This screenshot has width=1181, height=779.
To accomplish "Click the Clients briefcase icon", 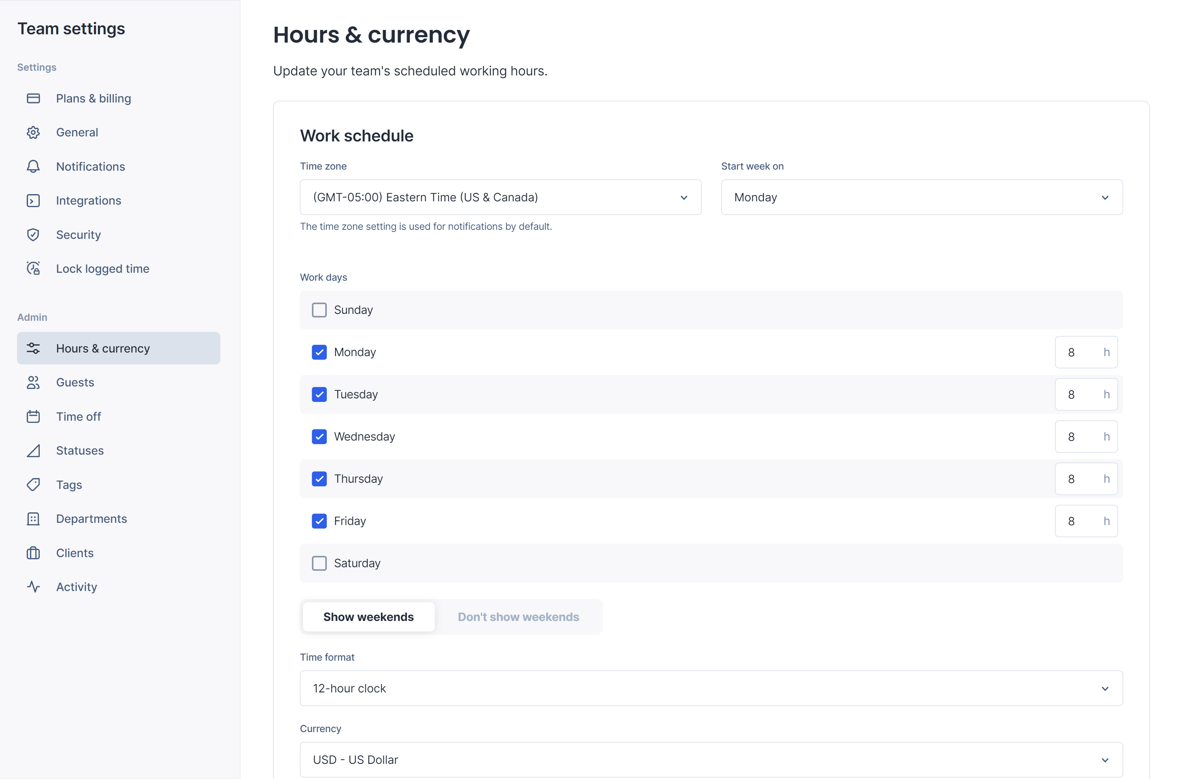I will coord(33,553).
